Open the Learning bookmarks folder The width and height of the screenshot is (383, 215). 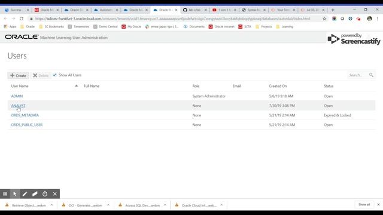(285, 26)
